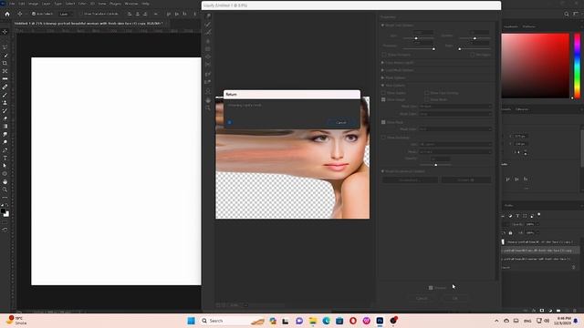Select the Thaw Mask tool in Liquify
Screen dimensions: 584x328
click(208, 82)
